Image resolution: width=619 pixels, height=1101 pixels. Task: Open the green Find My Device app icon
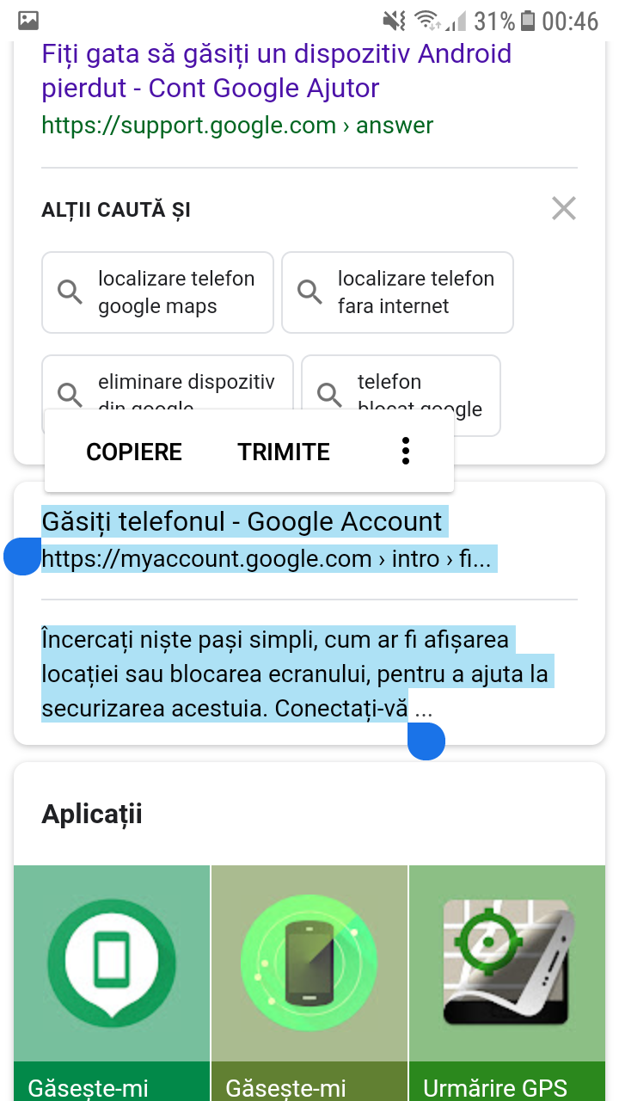(112, 963)
